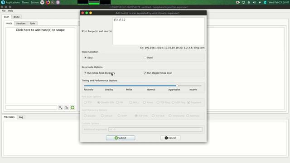Click the advanced filter icon beside search
This screenshot has height=163, width=290.
[x=67, y=107]
